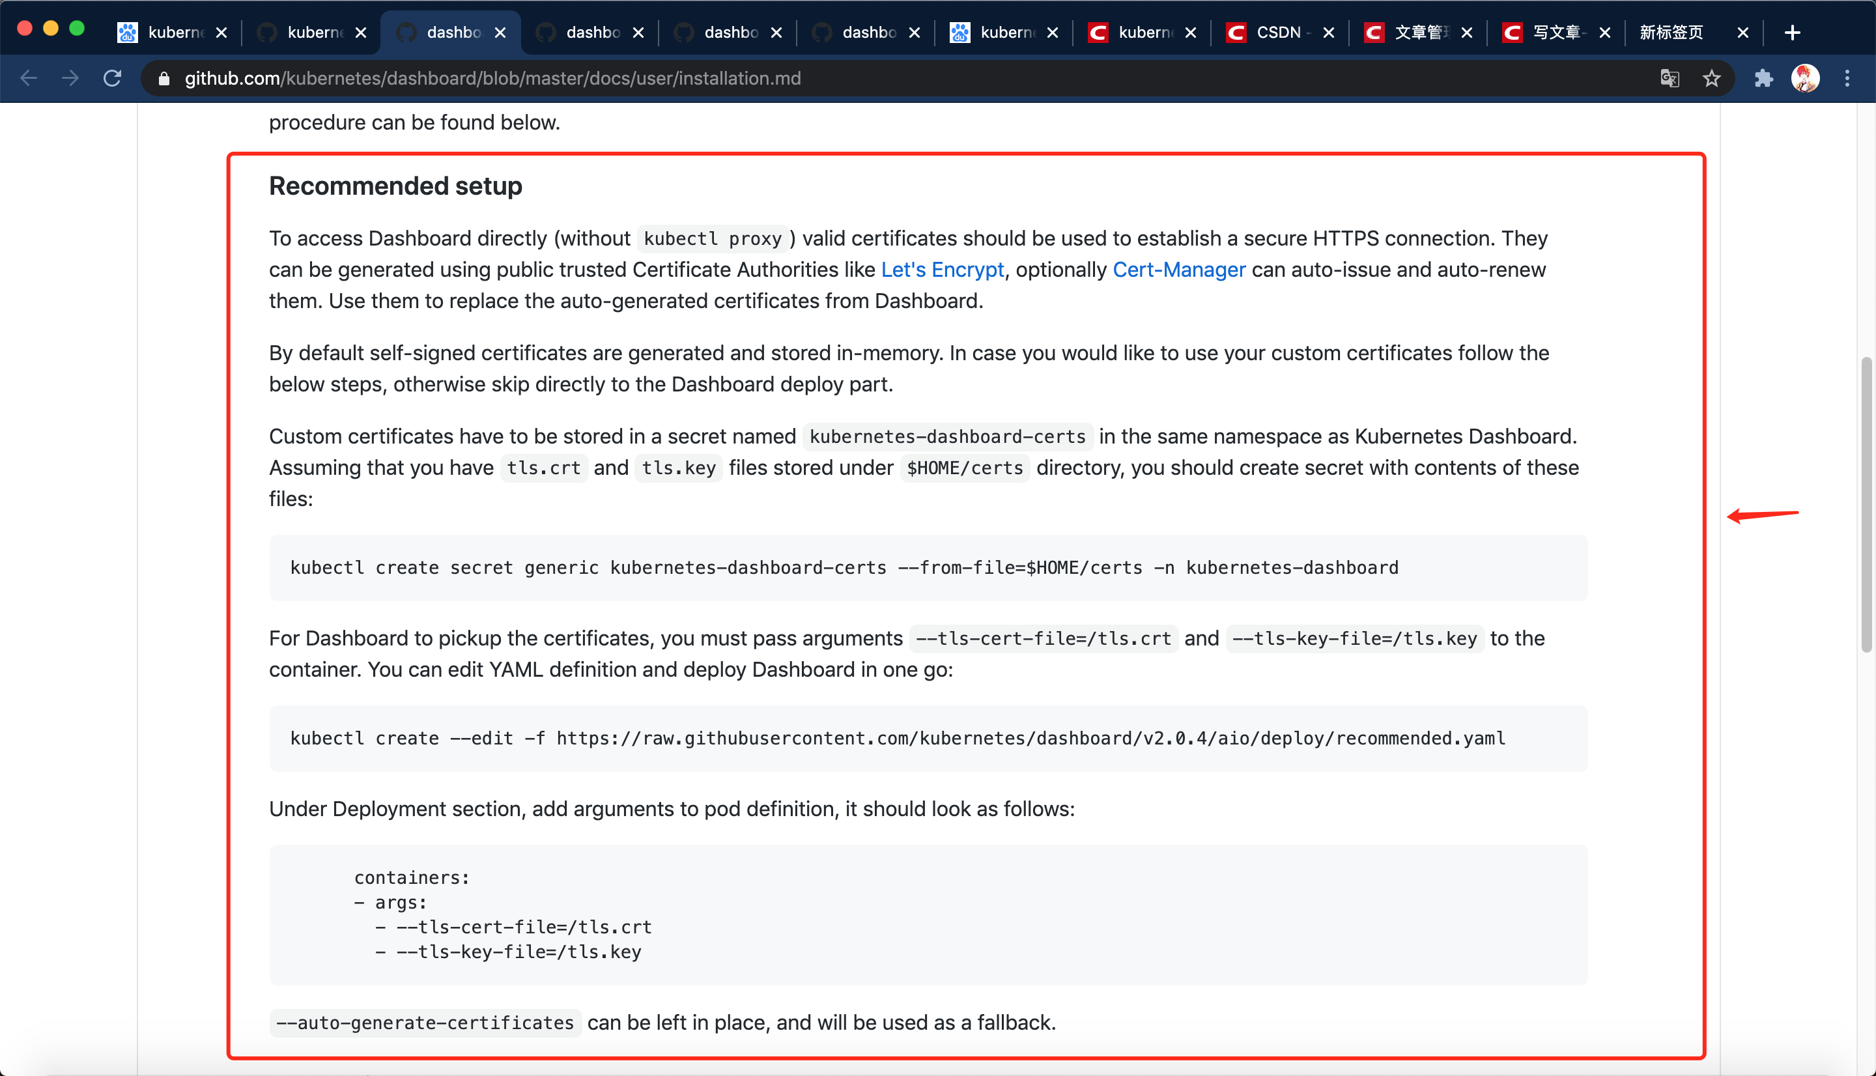Viewport: 1876px width, 1076px height.
Task: Click the kubectl create secret code block
Action: (x=928, y=567)
